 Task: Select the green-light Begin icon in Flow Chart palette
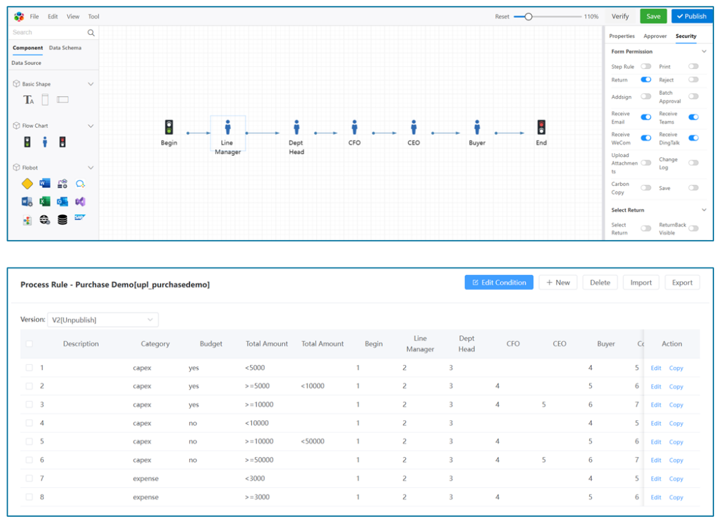28,142
